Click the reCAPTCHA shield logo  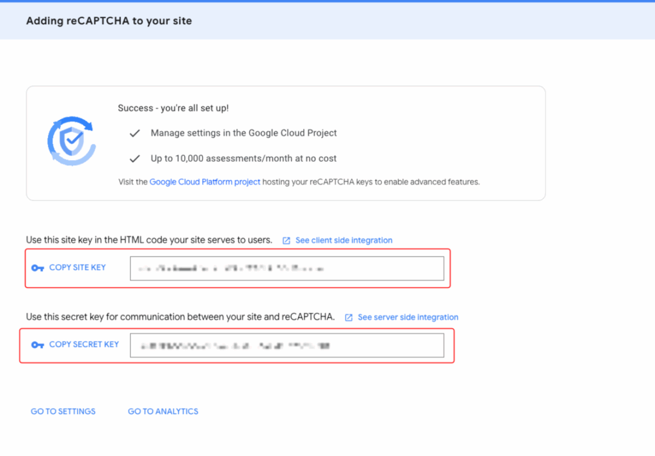pos(72,141)
